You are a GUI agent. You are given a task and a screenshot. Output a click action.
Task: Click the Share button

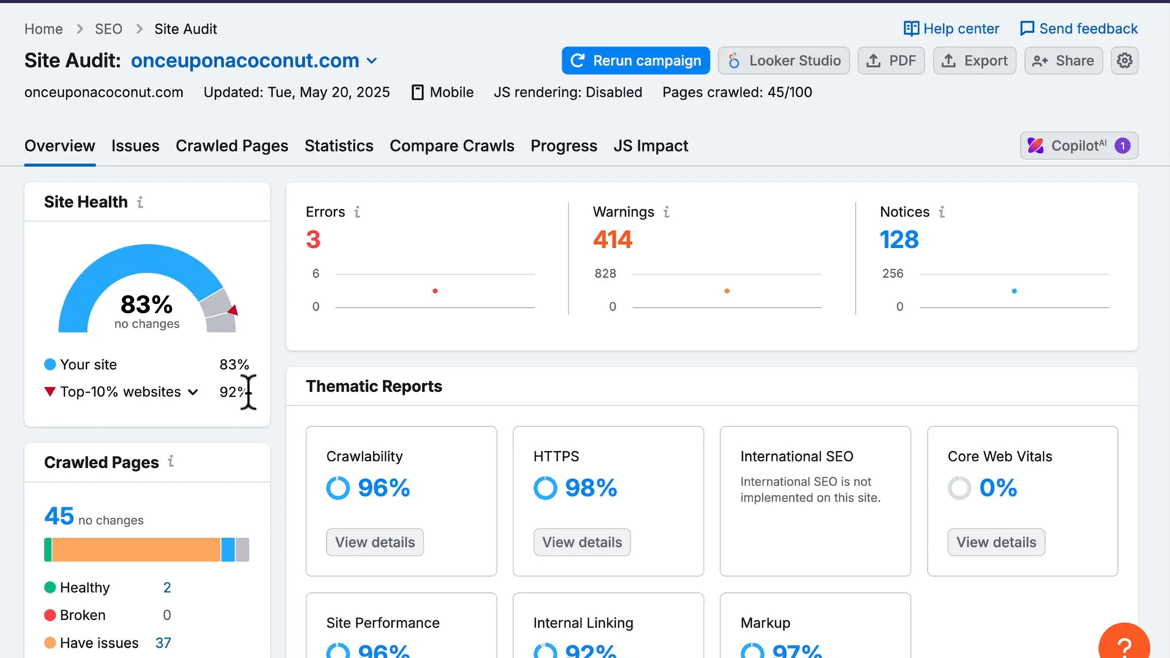1063,61
